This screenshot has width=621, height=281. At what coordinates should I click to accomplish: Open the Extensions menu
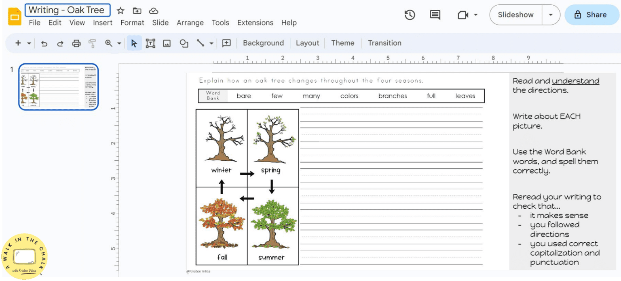255,23
